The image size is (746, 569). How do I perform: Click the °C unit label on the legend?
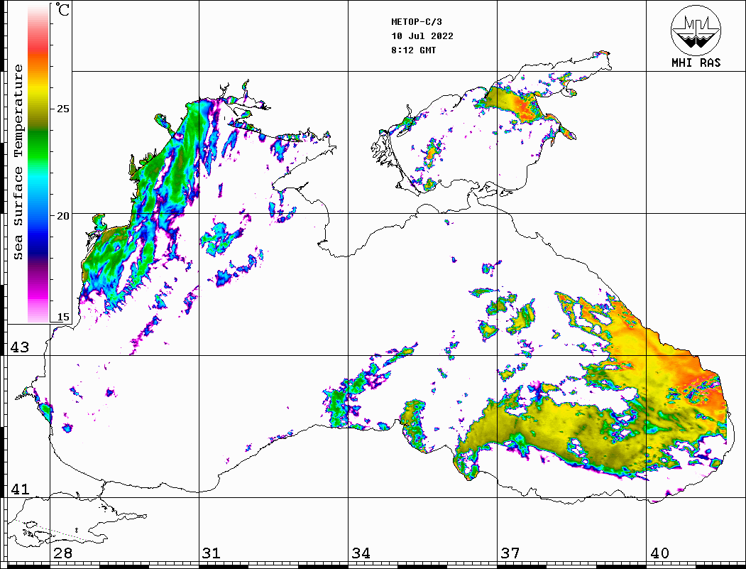(x=62, y=9)
